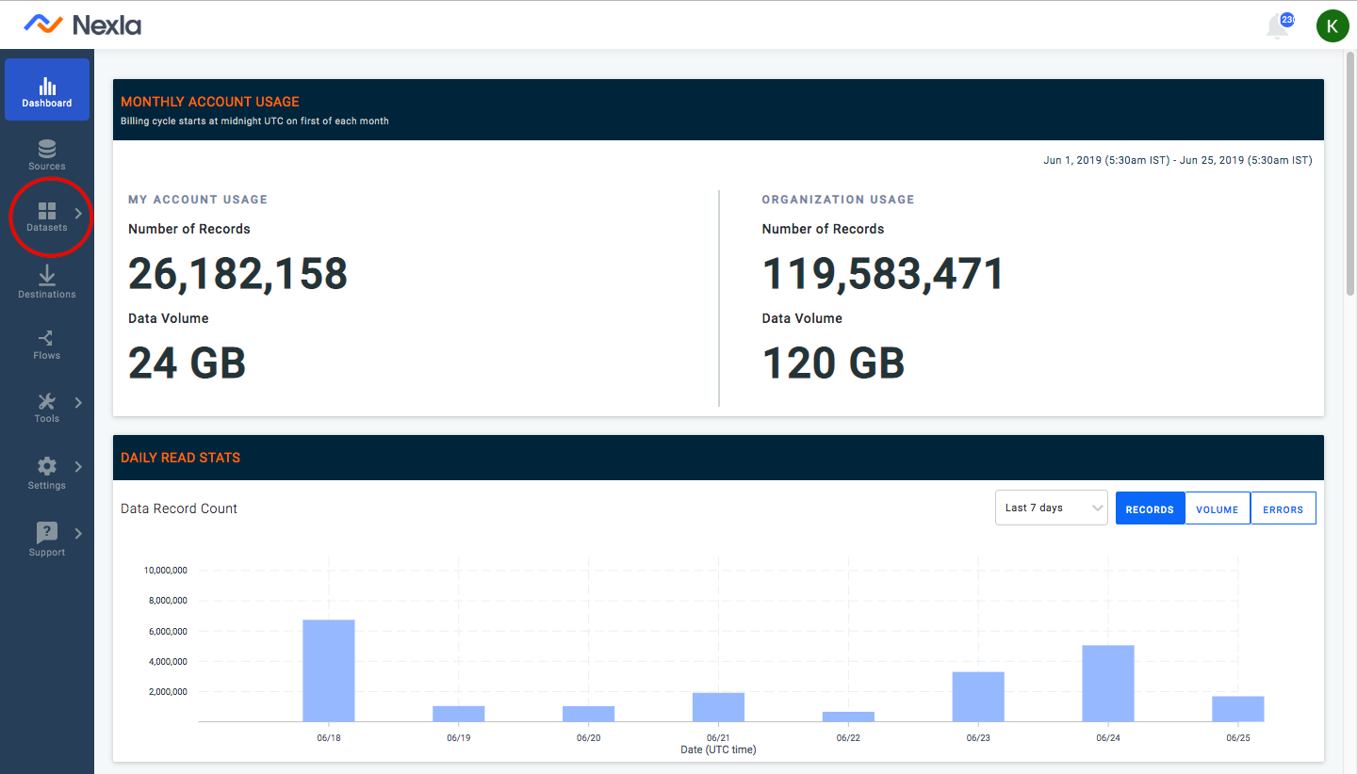Open the Sources database icon
Viewport: 1357px width, 774px height.
tap(47, 149)
